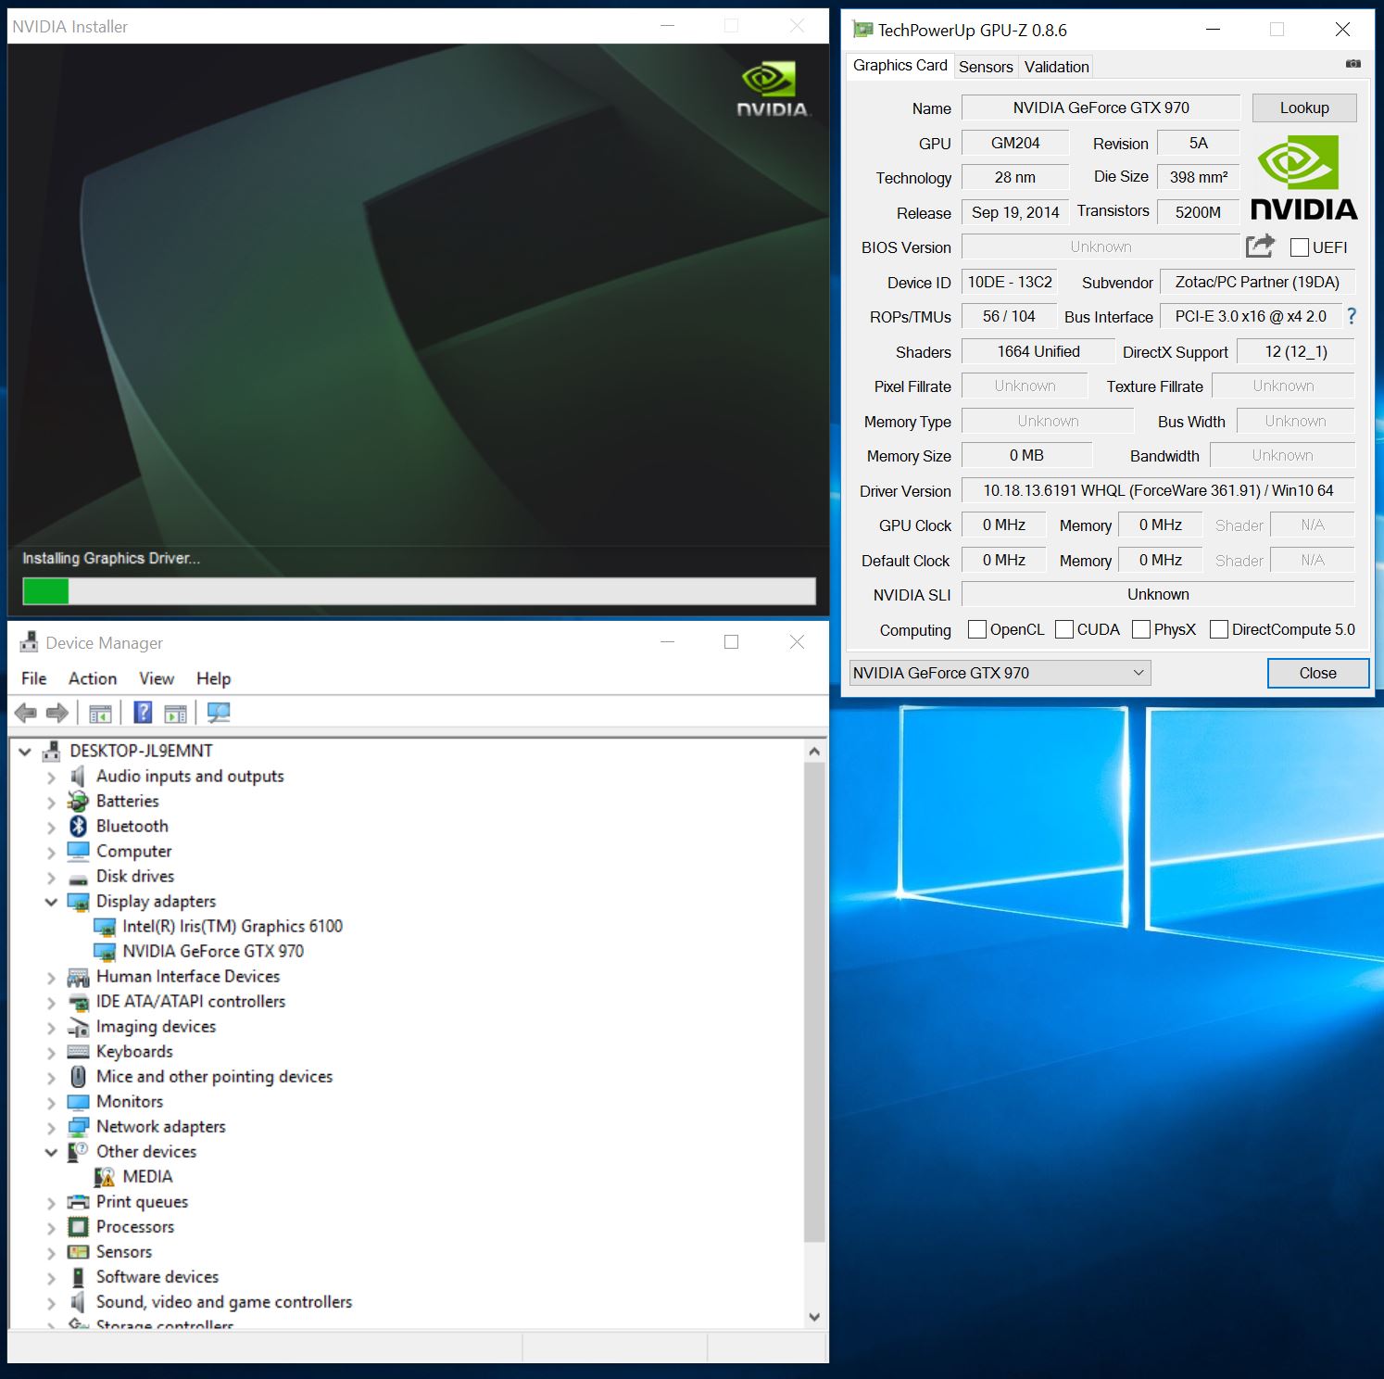
Task: Open the NVIDIA GeForce GTX 970 GPU selector dropdown
Action: [x=1000, y=673]
